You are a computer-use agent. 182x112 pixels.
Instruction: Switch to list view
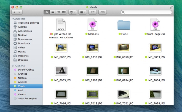(53, 12)
